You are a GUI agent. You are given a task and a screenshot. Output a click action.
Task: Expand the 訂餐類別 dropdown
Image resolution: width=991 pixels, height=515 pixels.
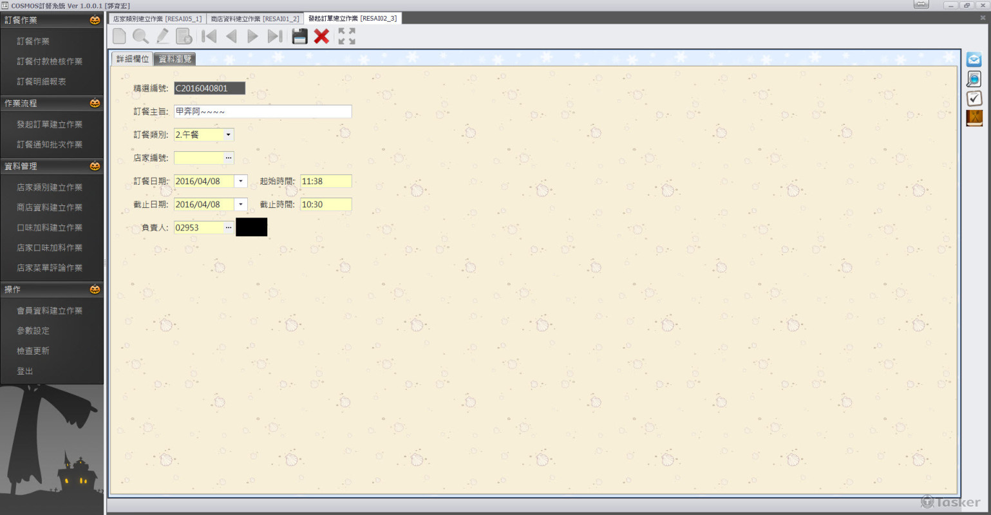click(x=228, y=135)
